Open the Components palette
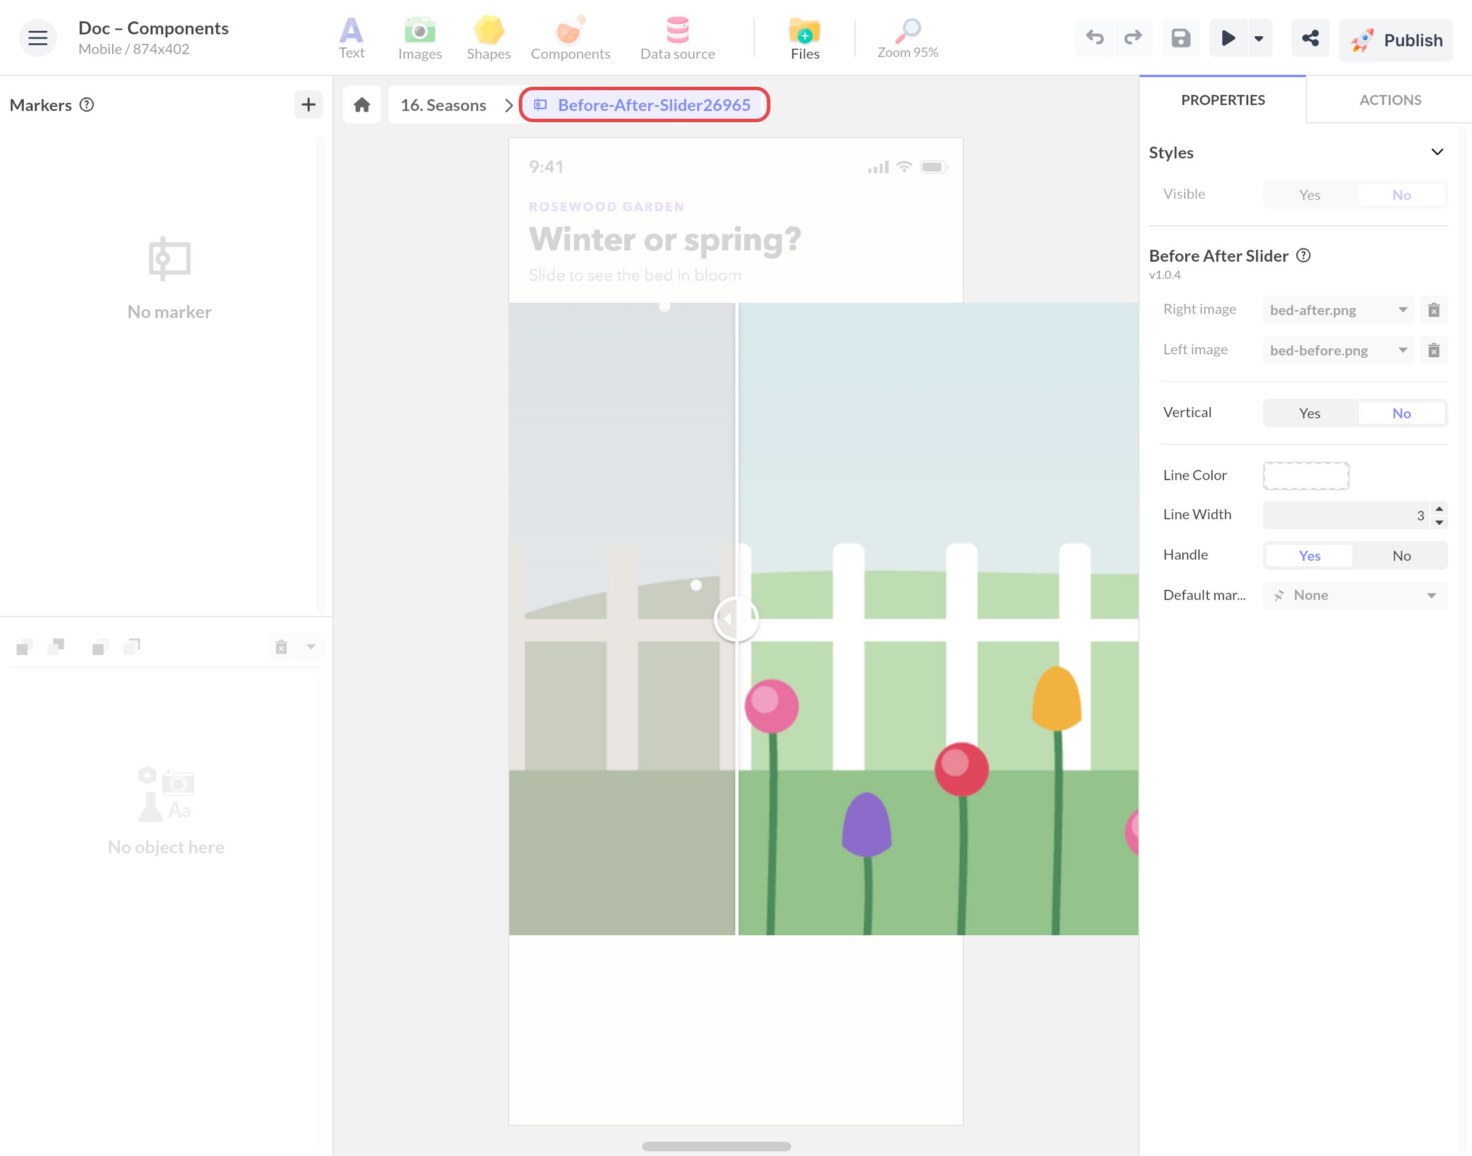This screenshot has width=1472, height=1156. [x=570, y=39]
